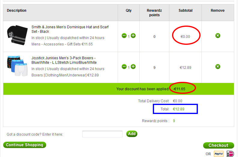Click the Total Delivery Cost €0.00 value

[x=177, y=101]
